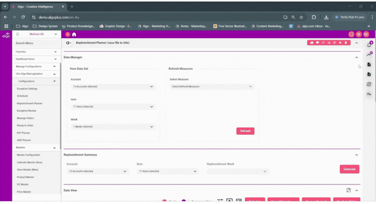Open Manage Orders menu item
The width and height of the screenshot is (376, 204).
click(x=25, y=118)
